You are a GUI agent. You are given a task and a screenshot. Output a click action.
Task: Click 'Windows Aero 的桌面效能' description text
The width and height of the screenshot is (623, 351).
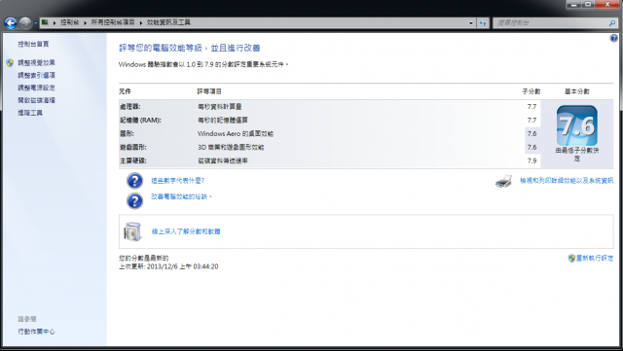(236, 134)
